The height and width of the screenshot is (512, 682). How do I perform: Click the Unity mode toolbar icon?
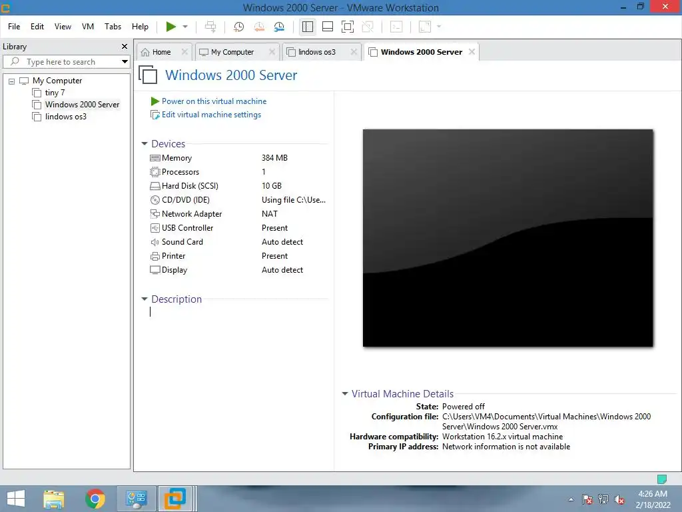point(368,27)
